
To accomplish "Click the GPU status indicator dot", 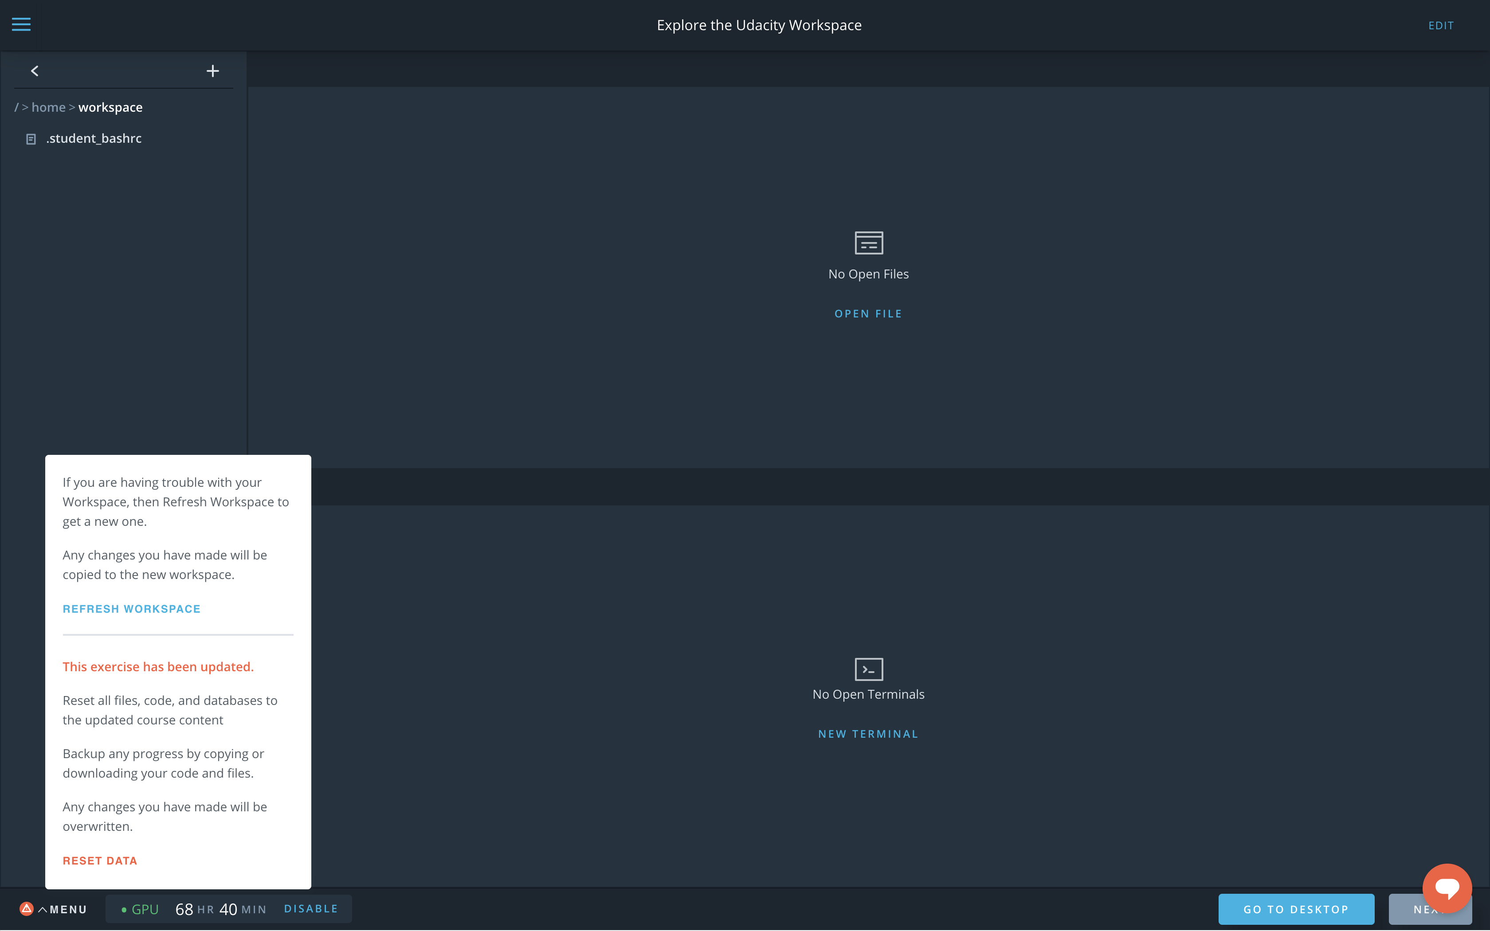I will 125,909.
